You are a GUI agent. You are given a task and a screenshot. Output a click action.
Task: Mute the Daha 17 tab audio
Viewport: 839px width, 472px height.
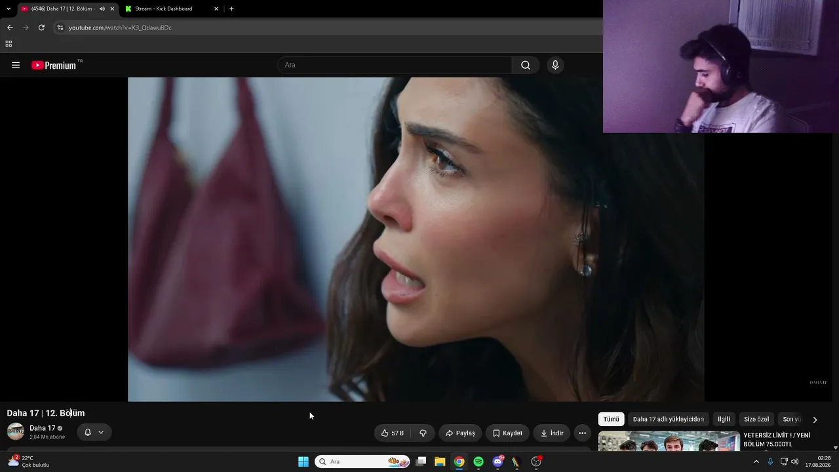pyautogui.click(x=102, y=9)
